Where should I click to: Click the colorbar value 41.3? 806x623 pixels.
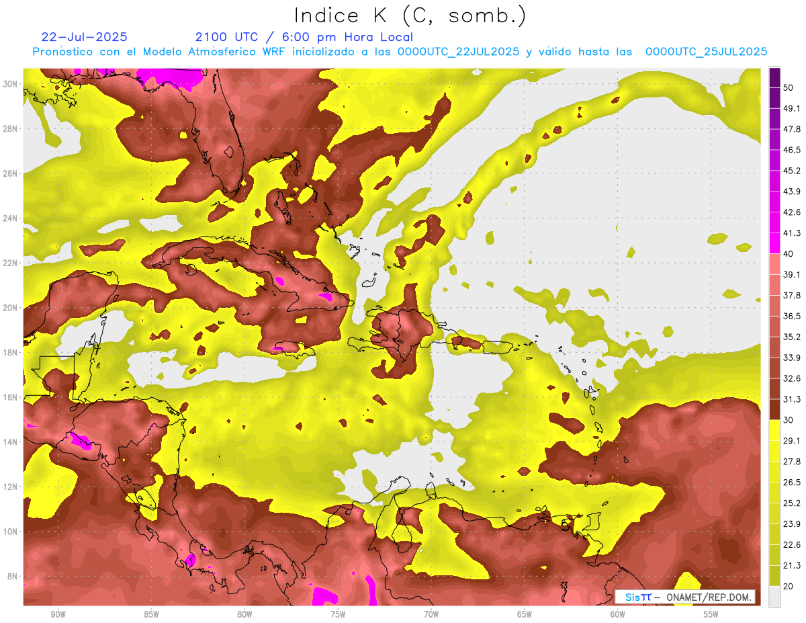pos(791,233)
